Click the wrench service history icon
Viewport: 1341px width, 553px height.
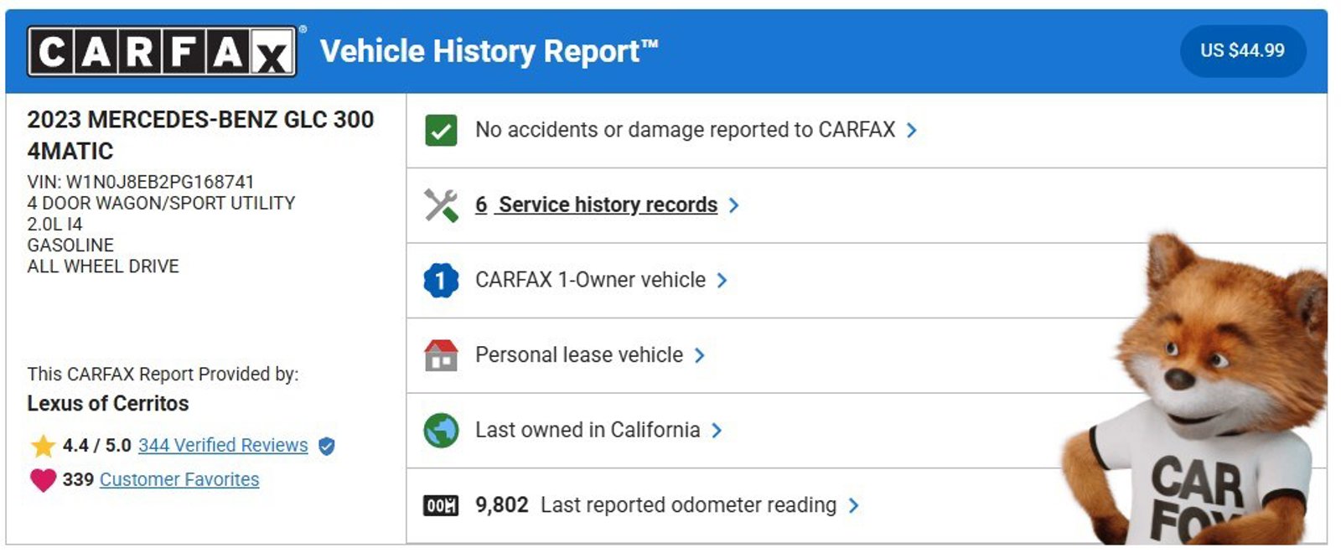point(441,205)
